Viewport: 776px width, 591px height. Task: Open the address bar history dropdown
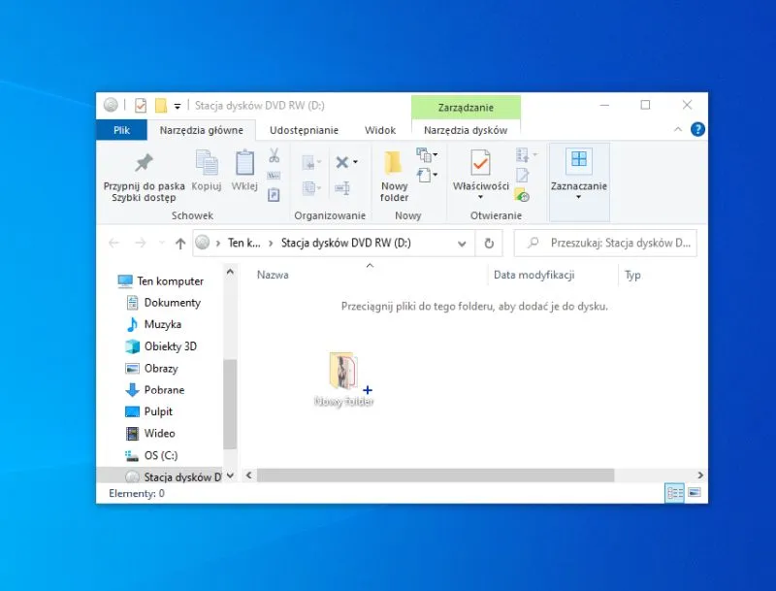(466, 244)
